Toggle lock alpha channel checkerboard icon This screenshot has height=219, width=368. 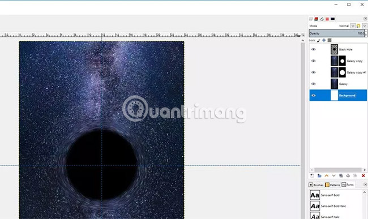[x=330, y=40]
